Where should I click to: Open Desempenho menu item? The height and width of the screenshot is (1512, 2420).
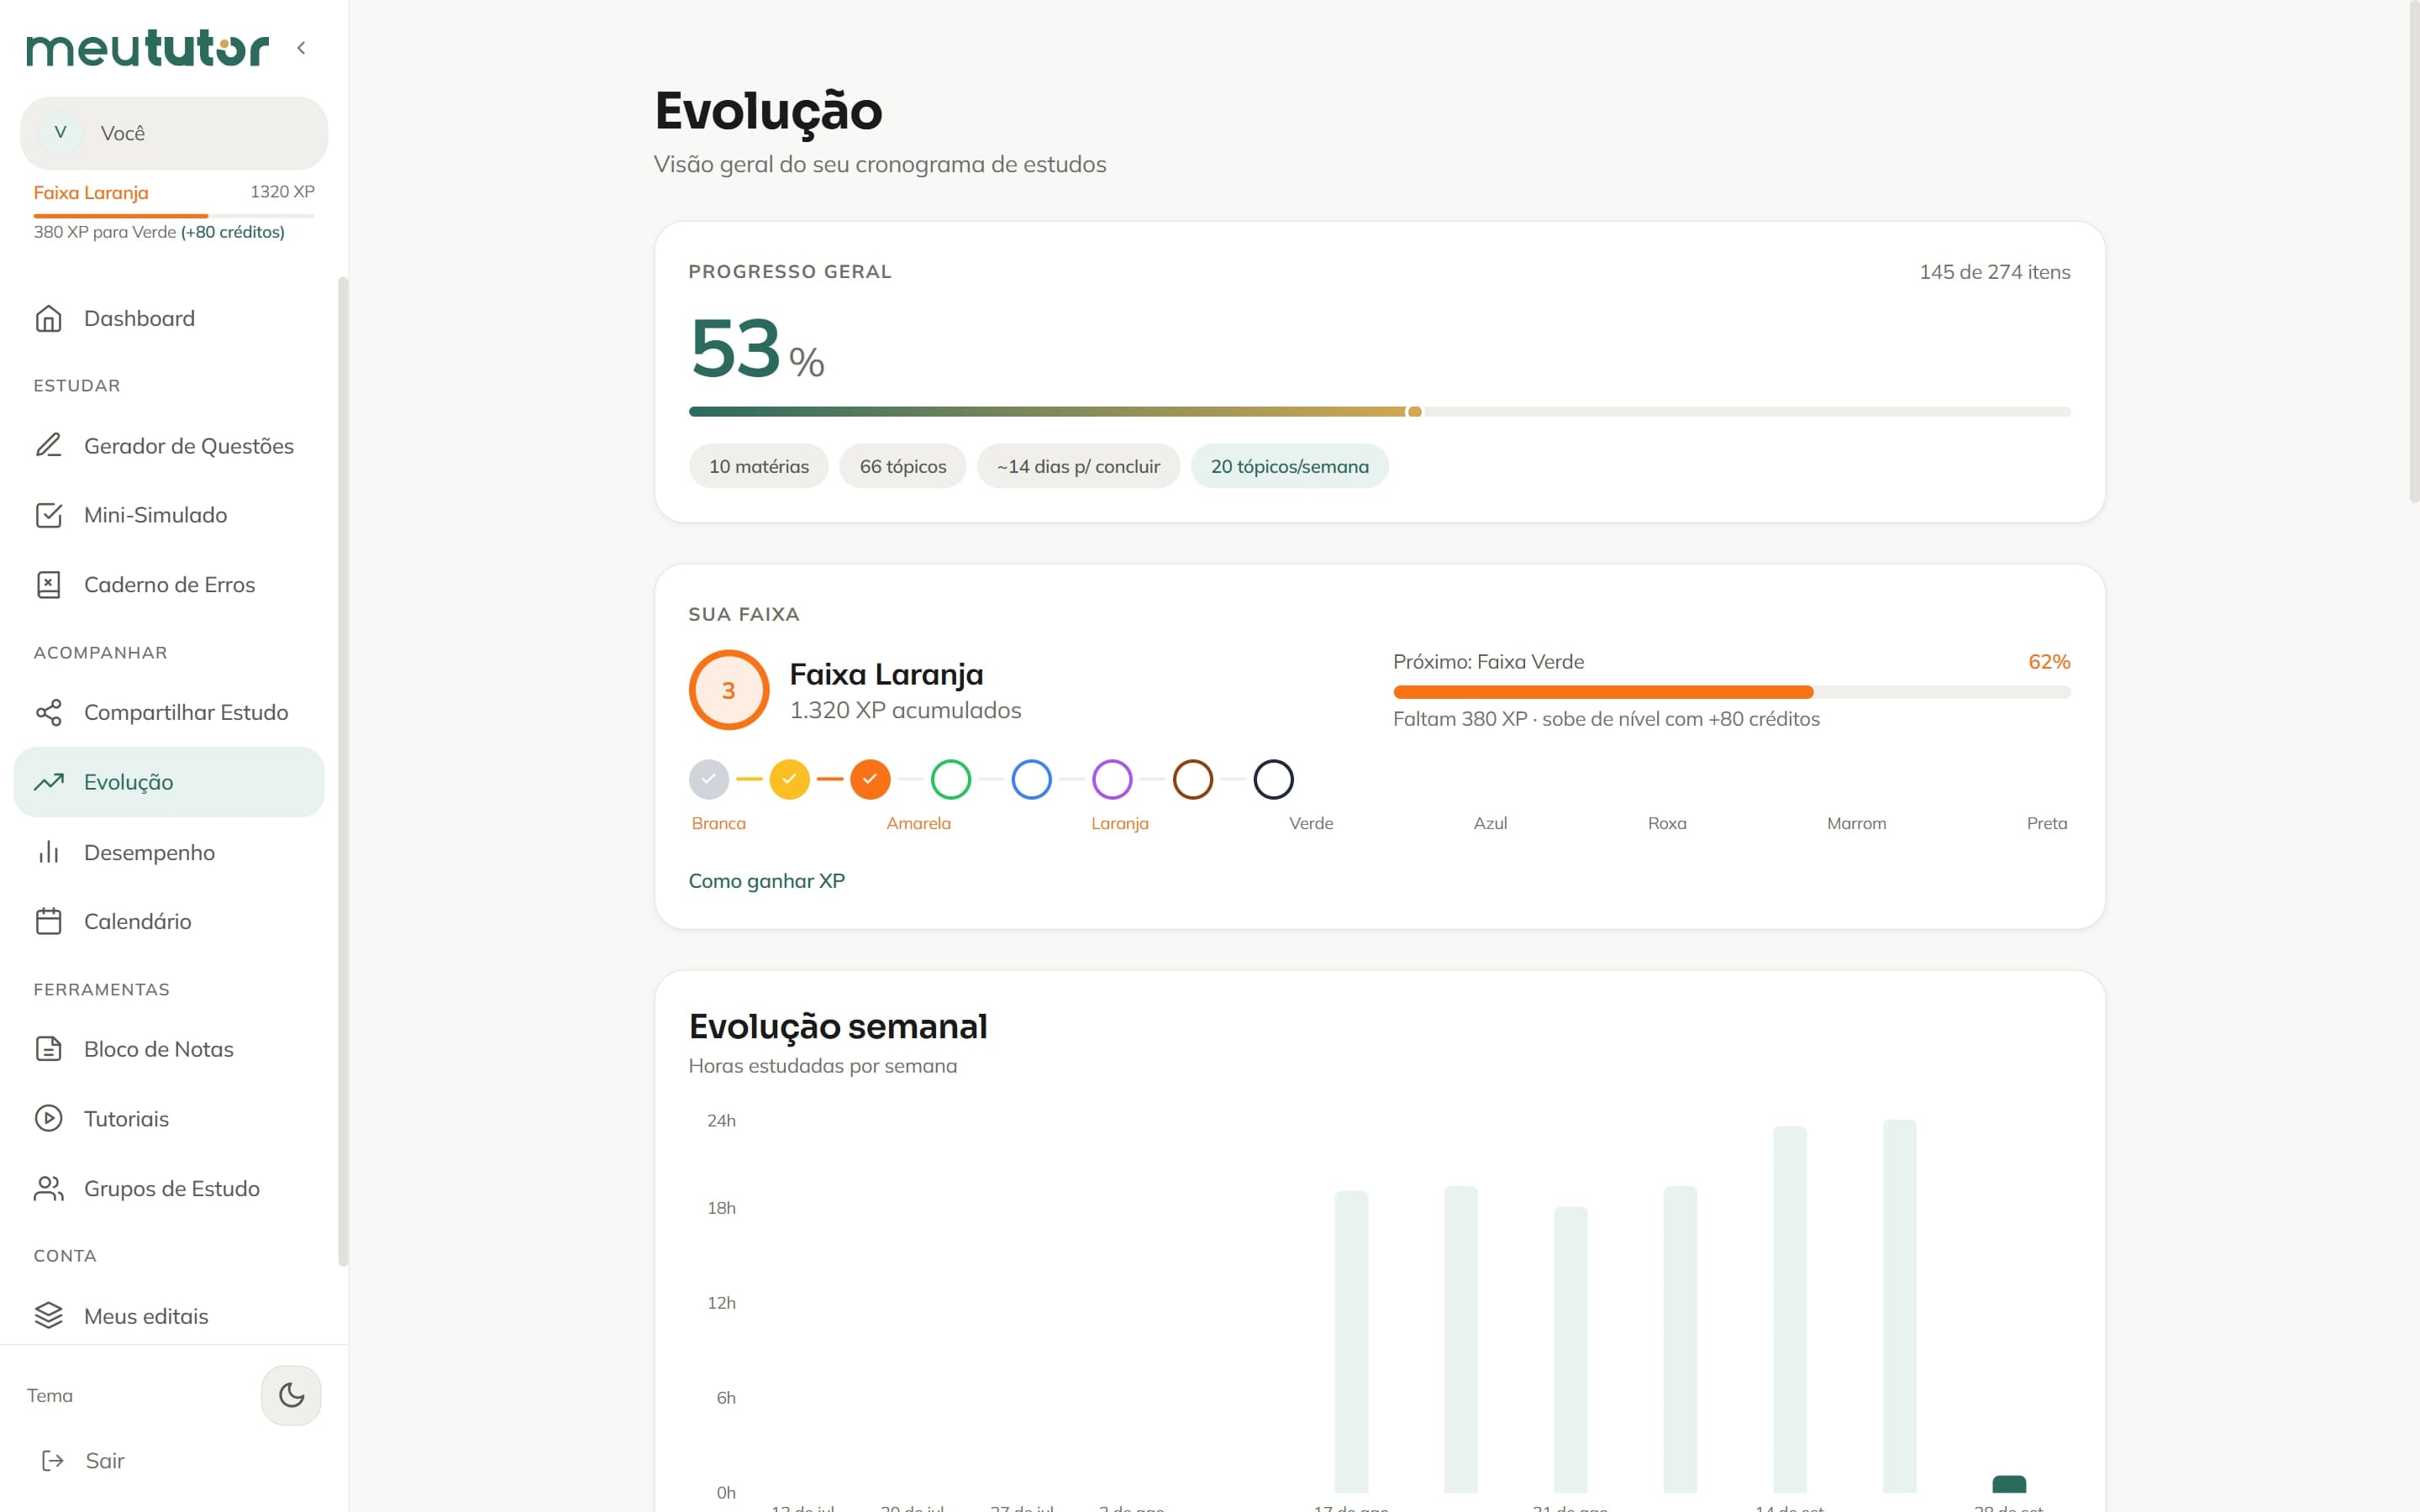[169, 852]
